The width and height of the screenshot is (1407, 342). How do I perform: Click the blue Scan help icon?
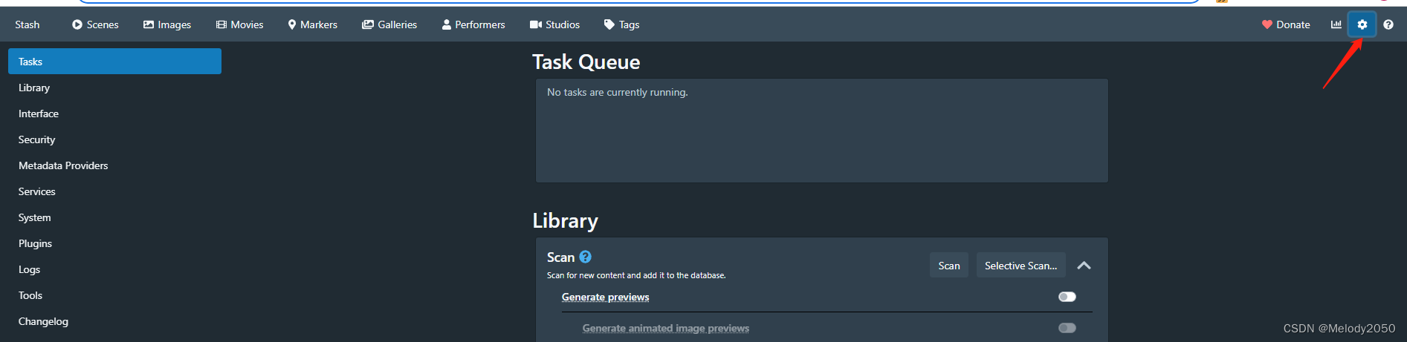(x=585, y=257)
